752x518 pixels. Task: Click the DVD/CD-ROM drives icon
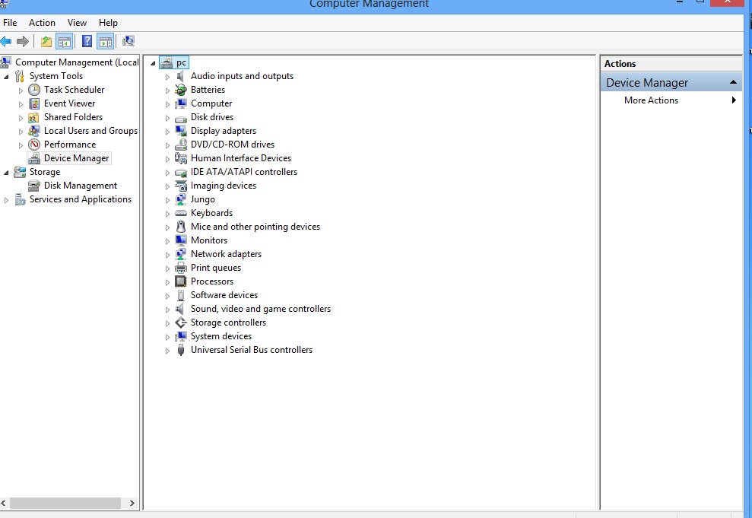[x=181, y=145]
